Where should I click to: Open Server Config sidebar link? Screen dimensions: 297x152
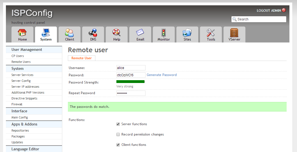pyautogui.click(x=21, y=81)
